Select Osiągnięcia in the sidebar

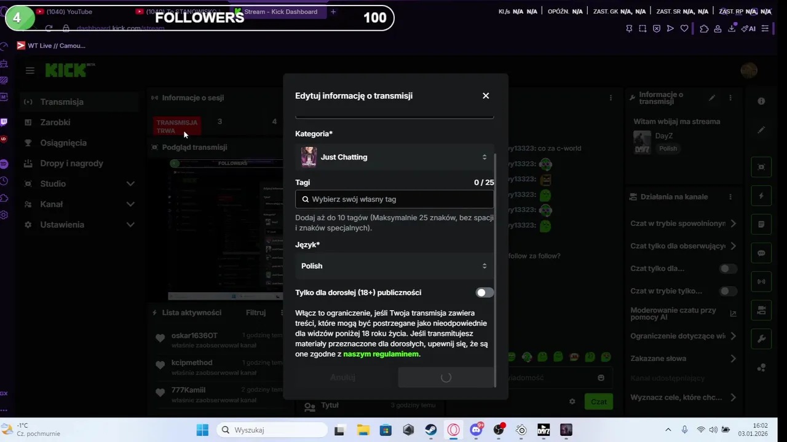(x=79, y=143)
